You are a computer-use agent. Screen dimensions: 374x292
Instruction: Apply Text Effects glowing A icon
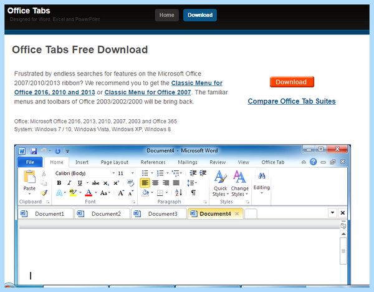(x=59, y=193)
